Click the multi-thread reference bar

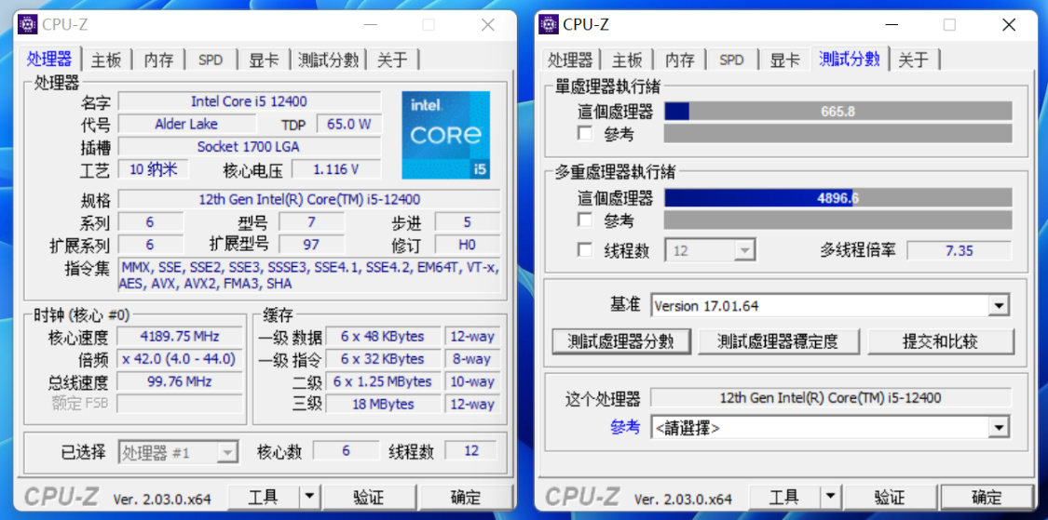838,220
